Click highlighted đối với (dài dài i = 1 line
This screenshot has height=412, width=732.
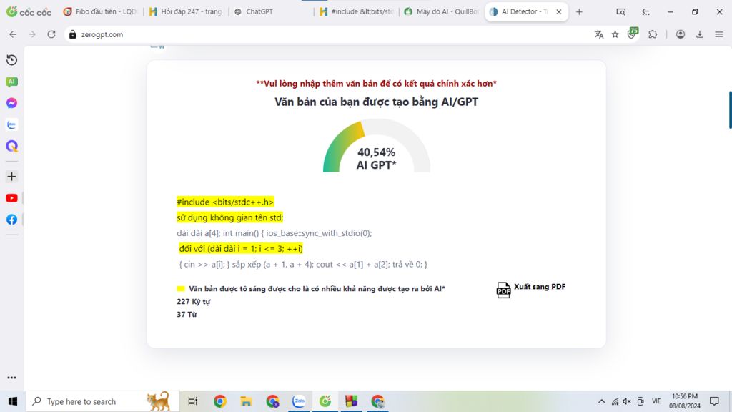pos(241,248)
